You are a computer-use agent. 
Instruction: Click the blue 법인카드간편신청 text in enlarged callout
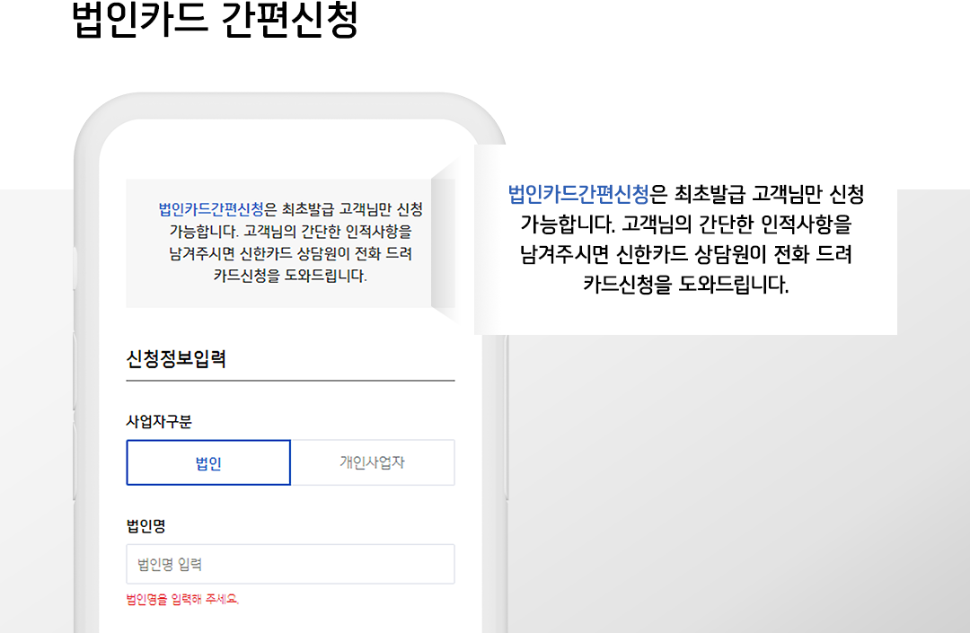pos(578,194)
